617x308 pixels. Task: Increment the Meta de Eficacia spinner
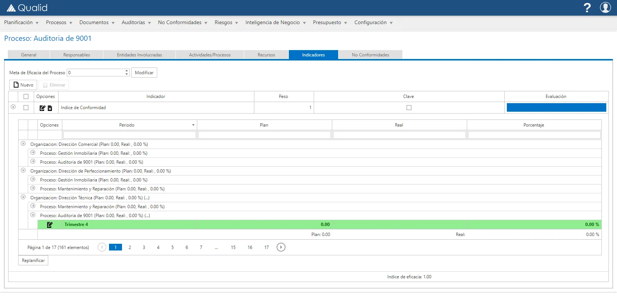tap(127, 71)
